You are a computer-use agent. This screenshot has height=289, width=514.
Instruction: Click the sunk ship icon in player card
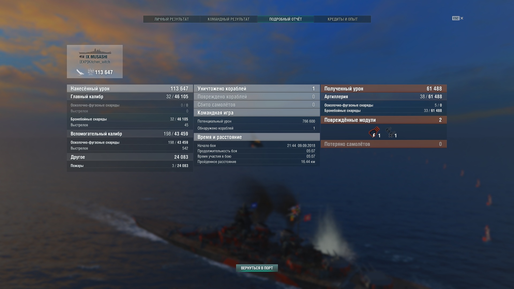click(80, 72)
